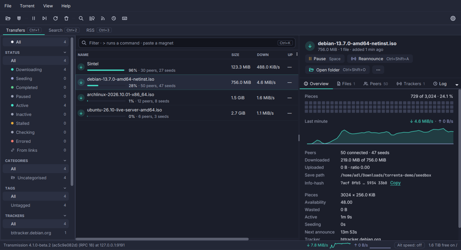Click the ubuntu row download status icon
The image size is (461, 250).
click(x=81, y=113)
